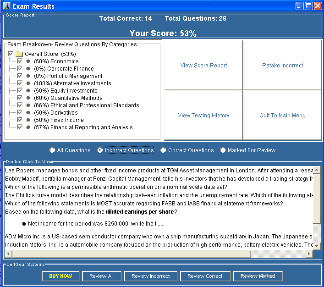
Task: Click the vertical scrollbar thumb in question list
Action: tap(317, 198)
